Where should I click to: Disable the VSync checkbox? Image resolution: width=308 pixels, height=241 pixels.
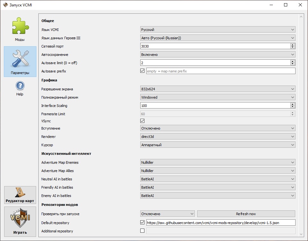(x=142, y=121)
